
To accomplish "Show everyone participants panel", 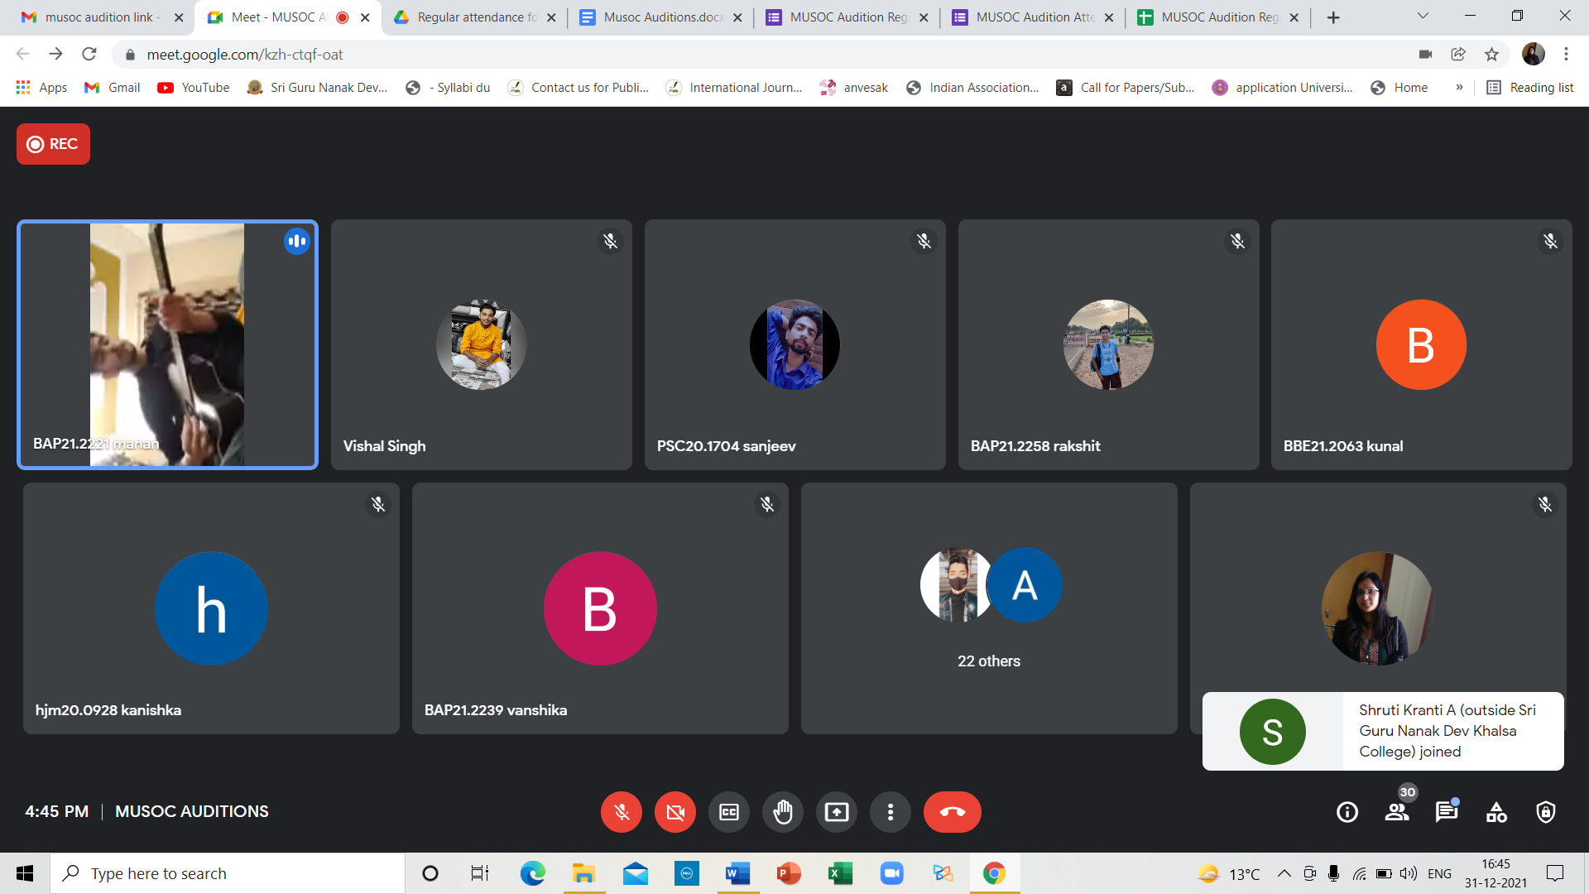I will pyautogui.click(x=1397, y=812).
